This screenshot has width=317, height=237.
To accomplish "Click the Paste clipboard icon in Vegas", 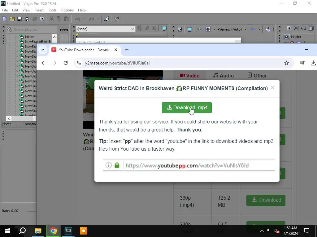I will 66,19.
